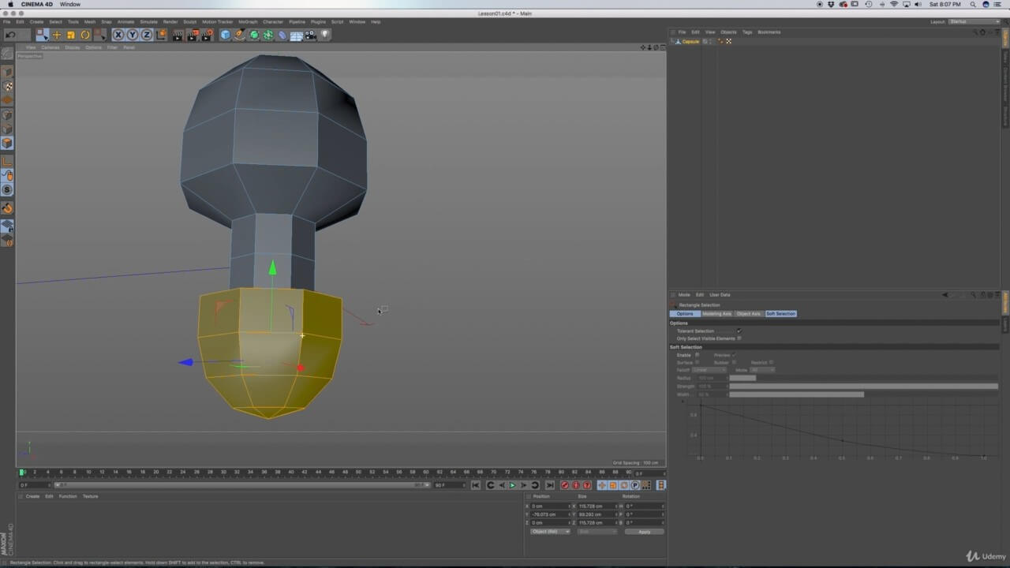The height and width of the screenshot is (568, 1010).
Task: Add a camera object from toolbar
Action: point(310,35)
